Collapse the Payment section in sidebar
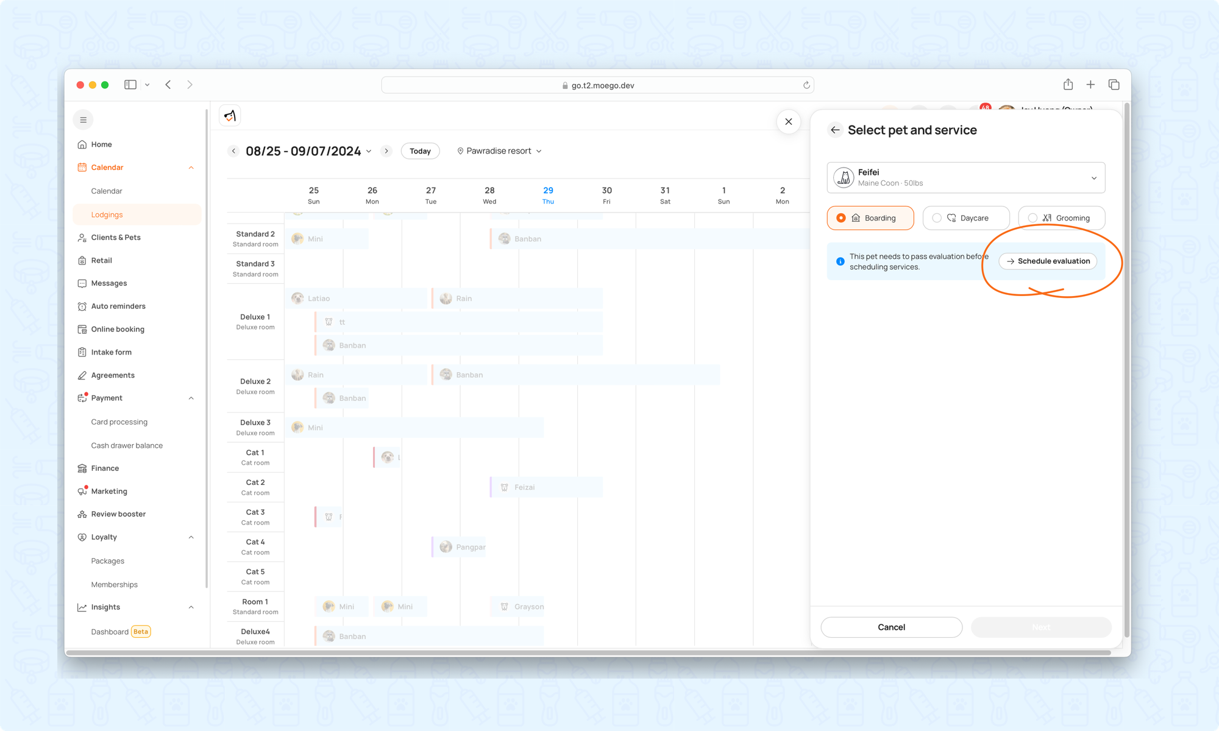 pos(191,398)
